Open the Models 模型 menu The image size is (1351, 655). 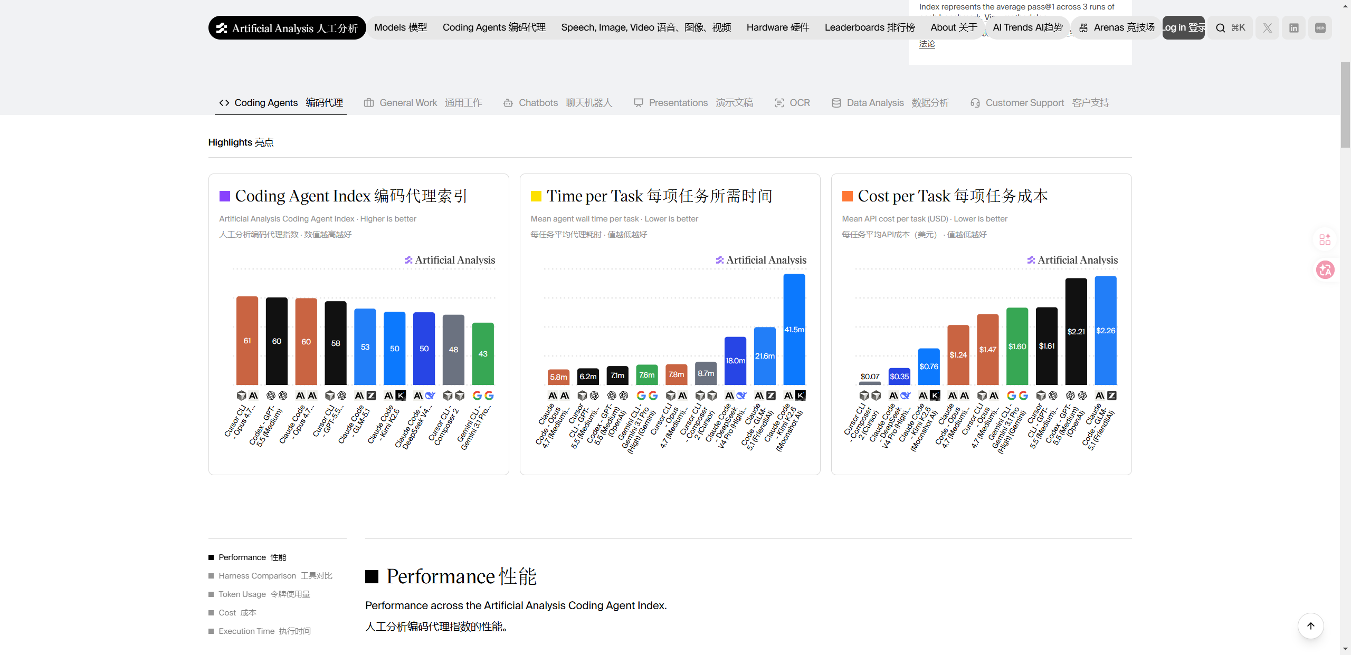[x=401, y=27]
